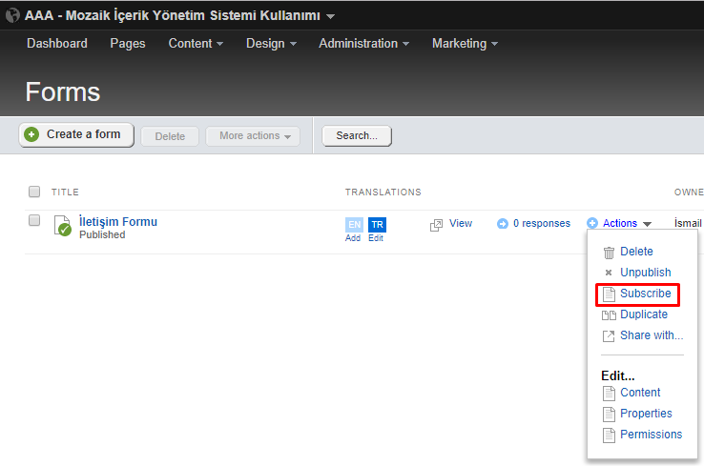Viewport: 704px width, 466px height.
Task: Expand the Design menu
Action: [271, 44]
